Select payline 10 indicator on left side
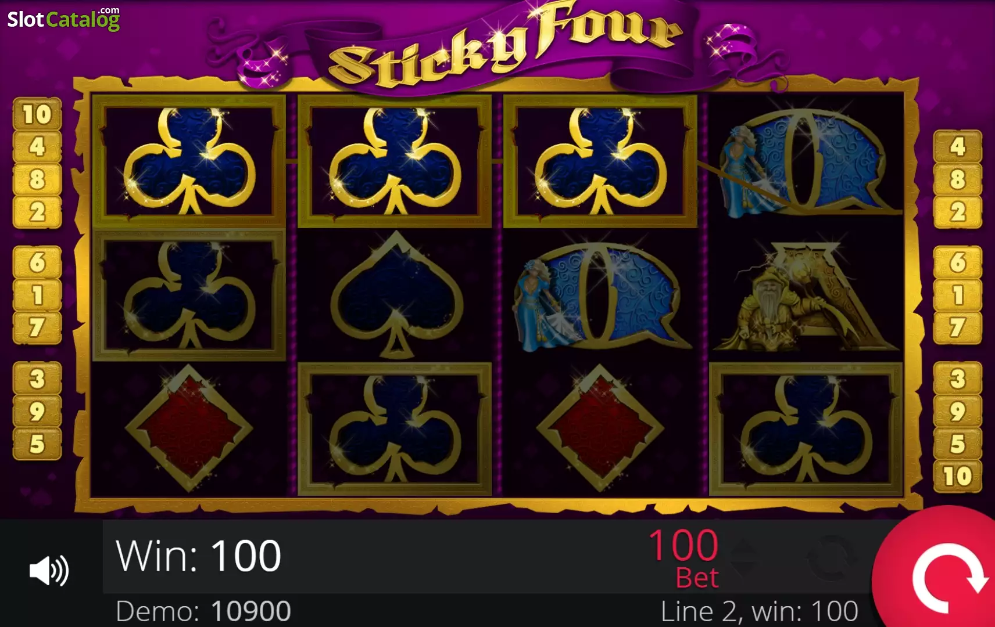The image size is (995, 627). (37, 114)
